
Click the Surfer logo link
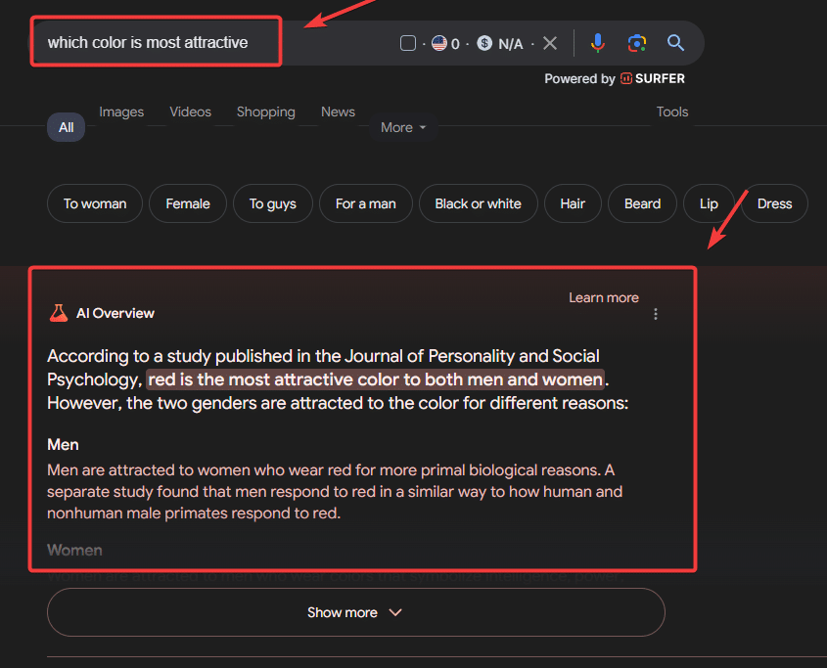click(653, 78)
